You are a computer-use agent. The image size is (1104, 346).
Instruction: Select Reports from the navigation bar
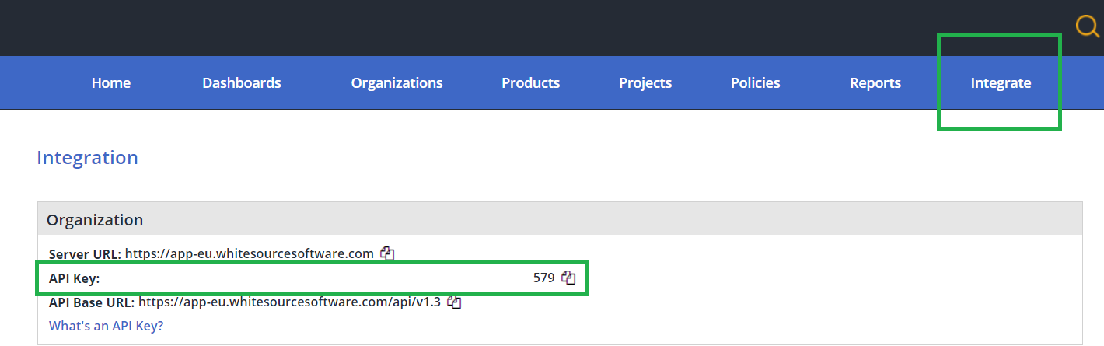click(x=875, y=83)
